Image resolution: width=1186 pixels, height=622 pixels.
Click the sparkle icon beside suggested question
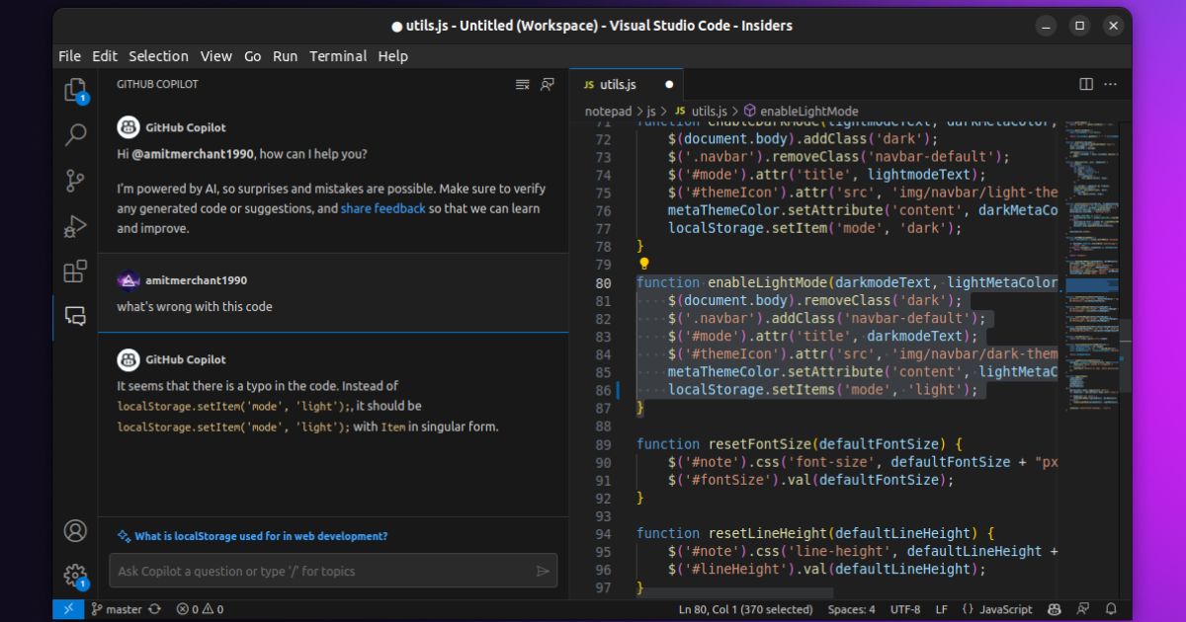click(124, 536)
